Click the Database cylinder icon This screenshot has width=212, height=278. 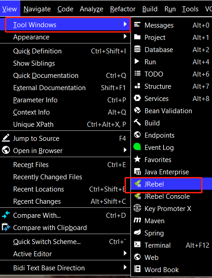[x=137, y=49]
